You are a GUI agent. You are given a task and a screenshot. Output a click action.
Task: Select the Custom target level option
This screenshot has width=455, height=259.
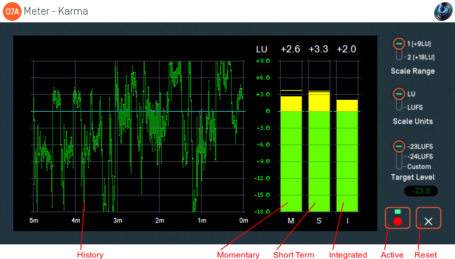coord(419,167)
